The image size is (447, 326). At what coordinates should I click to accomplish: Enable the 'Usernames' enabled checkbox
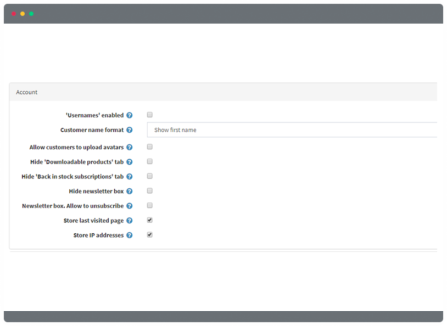150,115
